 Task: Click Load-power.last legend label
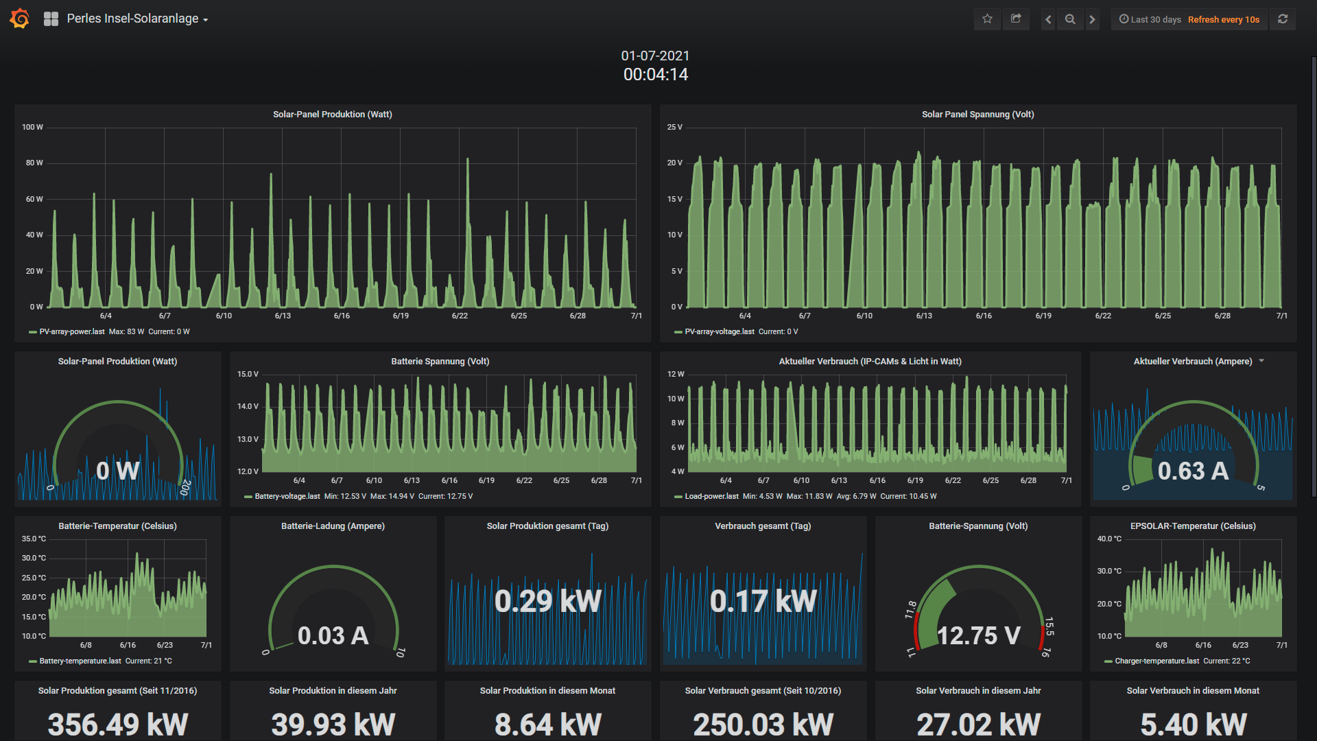pyautogui.click(x=711, y=496)
